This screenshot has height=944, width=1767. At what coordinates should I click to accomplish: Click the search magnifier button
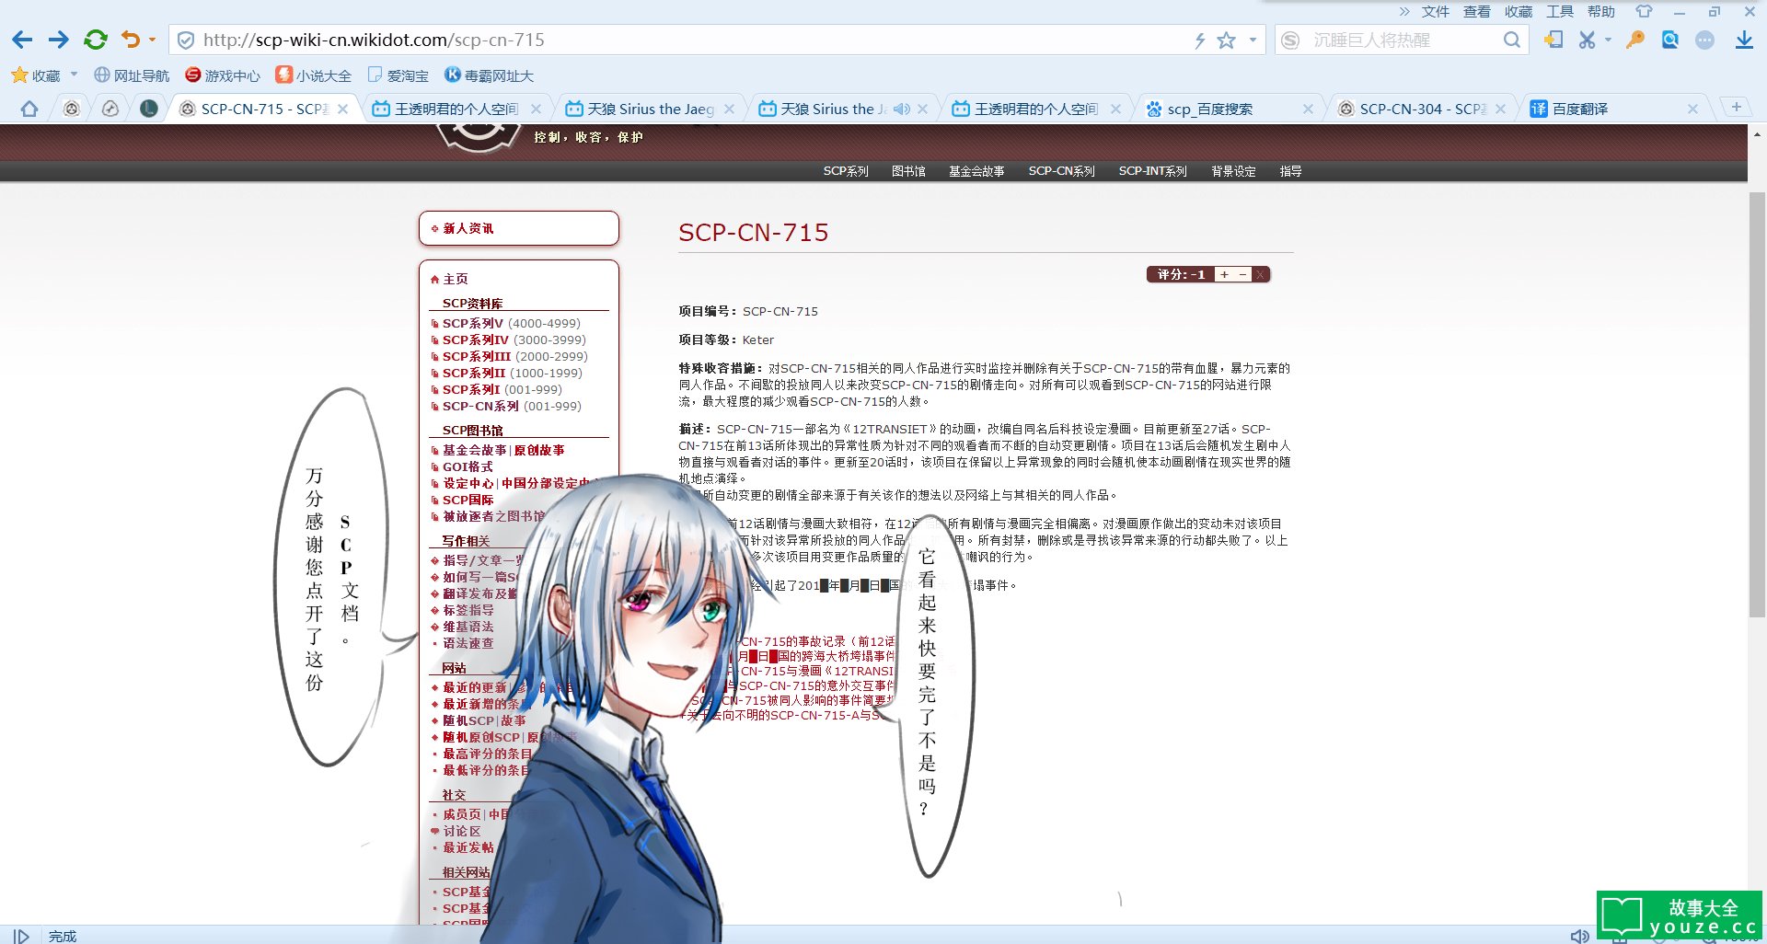[1511, 40]
